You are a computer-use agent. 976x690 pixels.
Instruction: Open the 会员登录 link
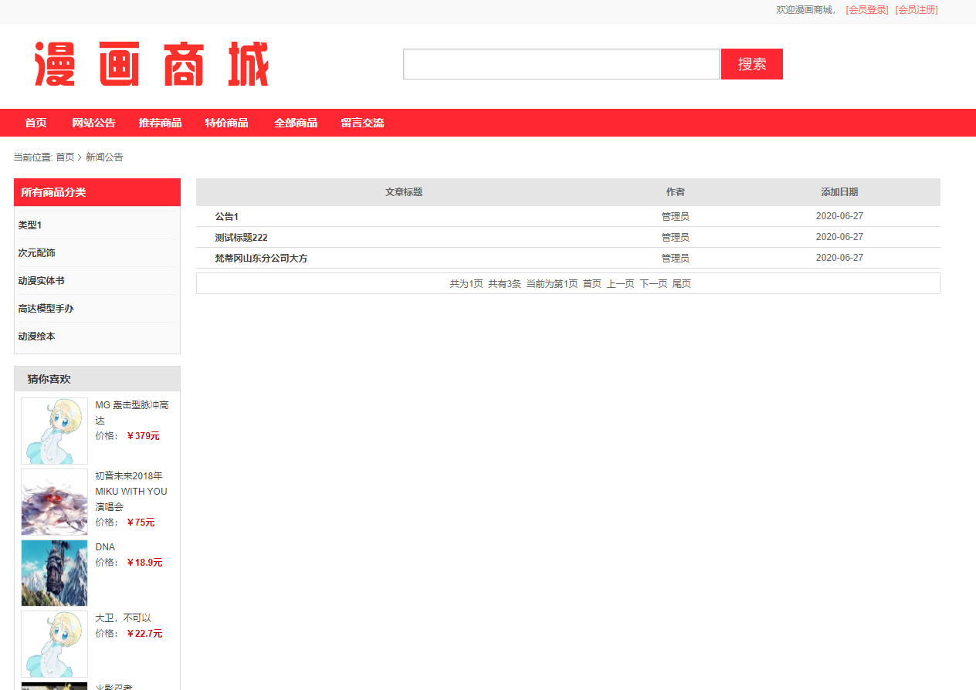coord(867,10)
